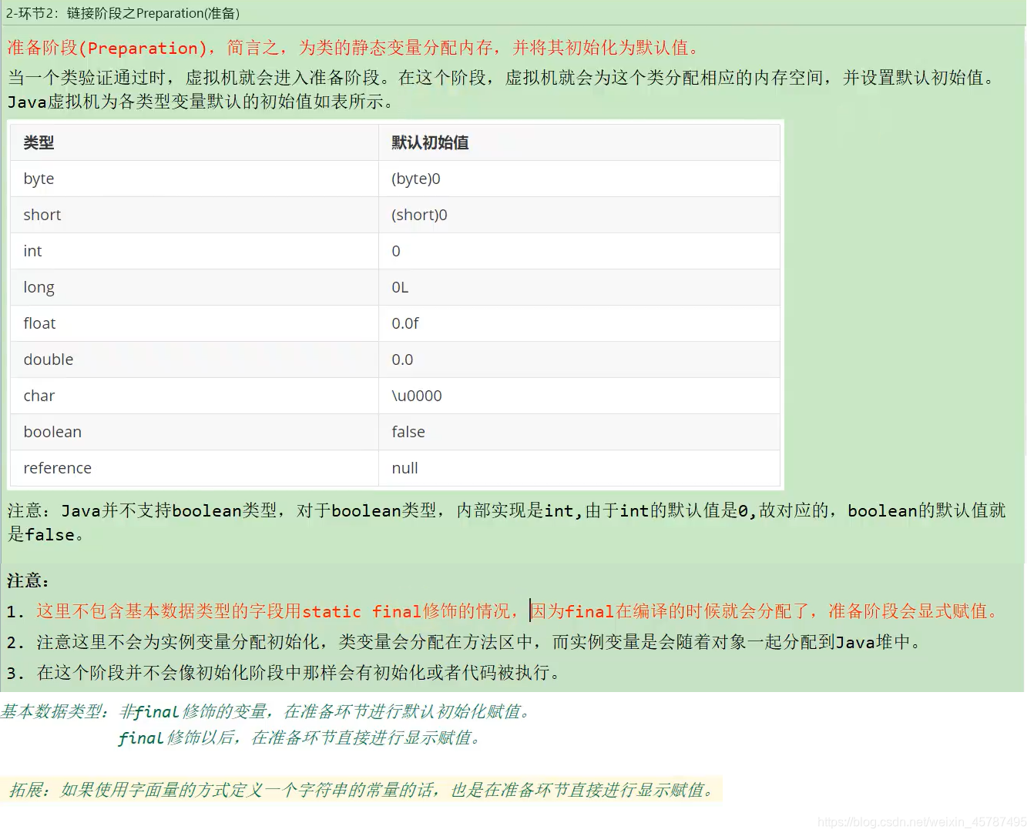This screenshot has width=1034, height=836.
Task: Select the 'reference' type cell
Action: [x=194, y=468]
